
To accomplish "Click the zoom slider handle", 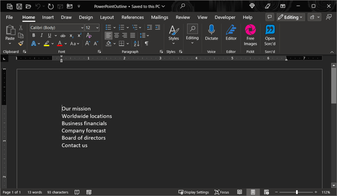I will pos(297,192).
